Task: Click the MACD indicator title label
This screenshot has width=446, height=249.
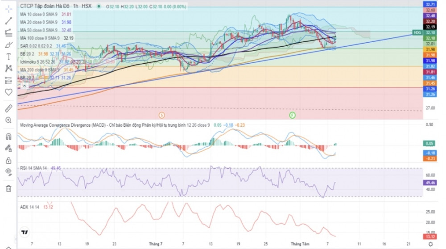Action: click(x=62, y=125)
